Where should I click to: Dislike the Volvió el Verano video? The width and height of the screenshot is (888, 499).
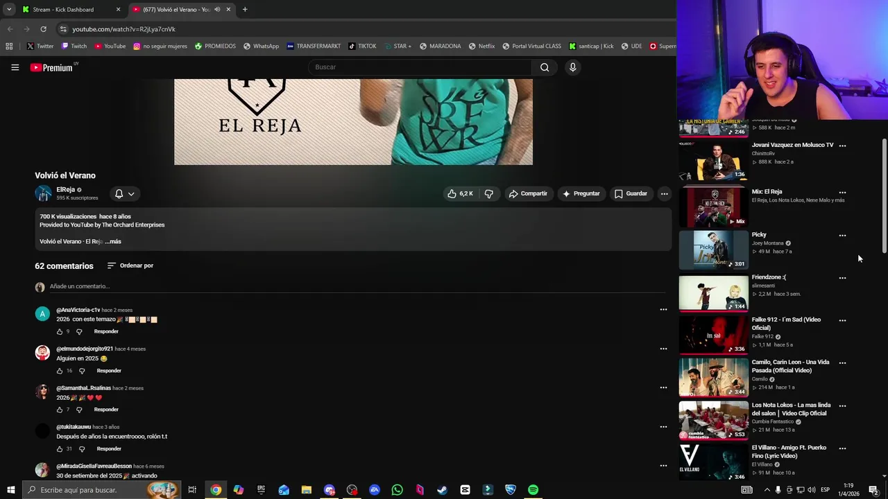tap(489, 194)
